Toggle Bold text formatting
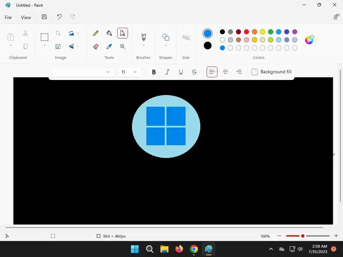Screen dimensions: 343x257 [154, 72]
